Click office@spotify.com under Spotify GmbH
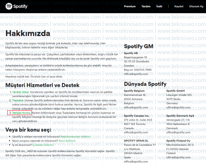 (178, 108)
